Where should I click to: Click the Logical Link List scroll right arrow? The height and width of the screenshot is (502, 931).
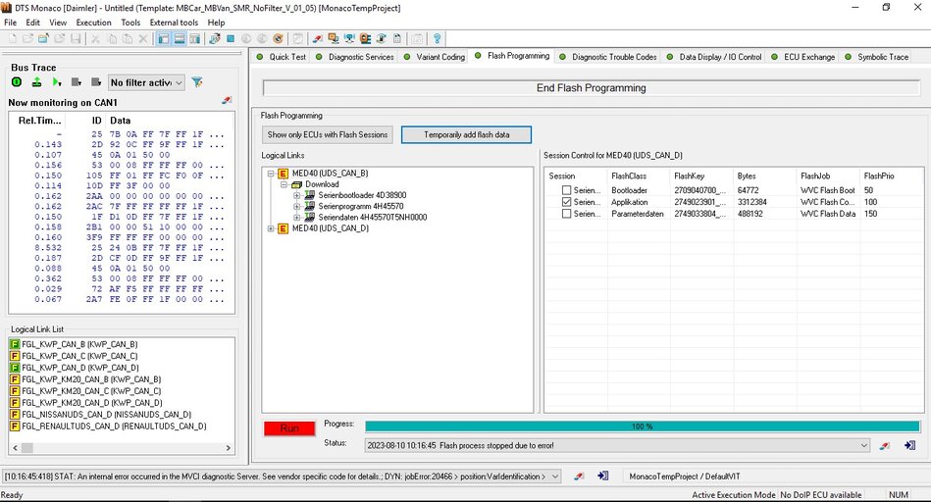[228, 448]
